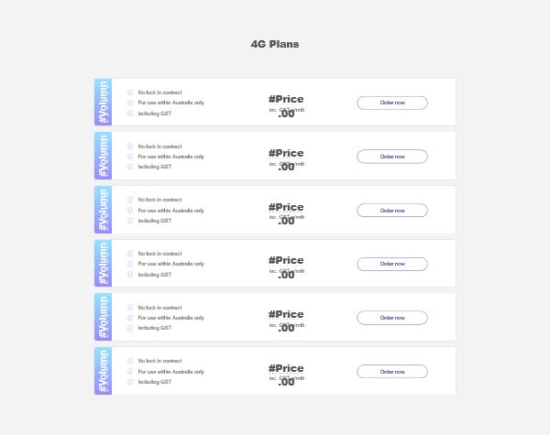Click Order now in the first plan row
Screen dimensions: 550x435
pos(392,103)
